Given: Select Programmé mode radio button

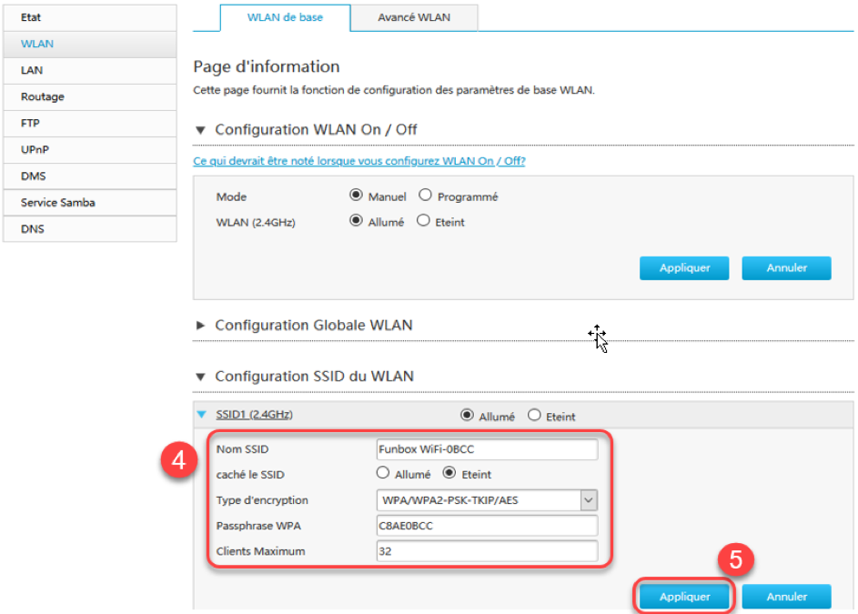Looking at the screenshot, I should [x=425, y=196].
